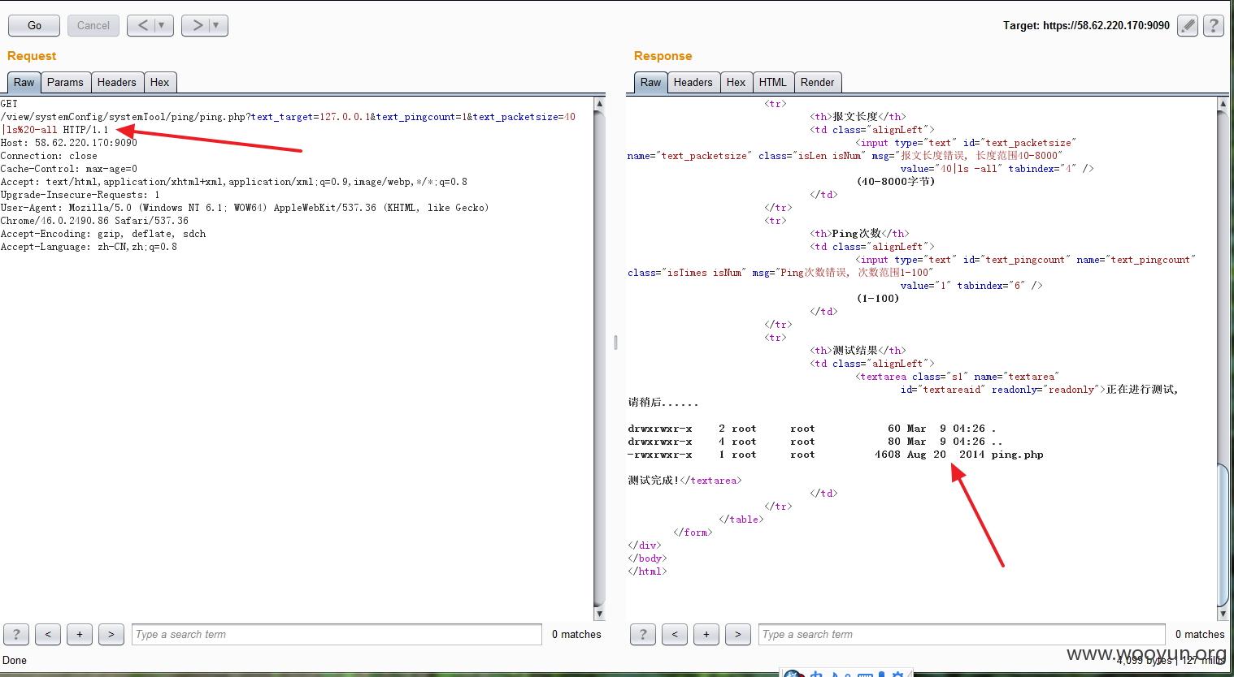Viewport: 1234px width, 677px height.
Task: Click the </textarea> closing tag in response
Action: pyautogui.click(x=710, y=481)
